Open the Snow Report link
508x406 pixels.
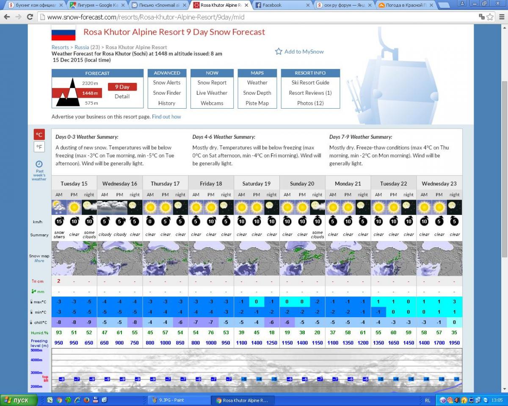pos(212,83)
